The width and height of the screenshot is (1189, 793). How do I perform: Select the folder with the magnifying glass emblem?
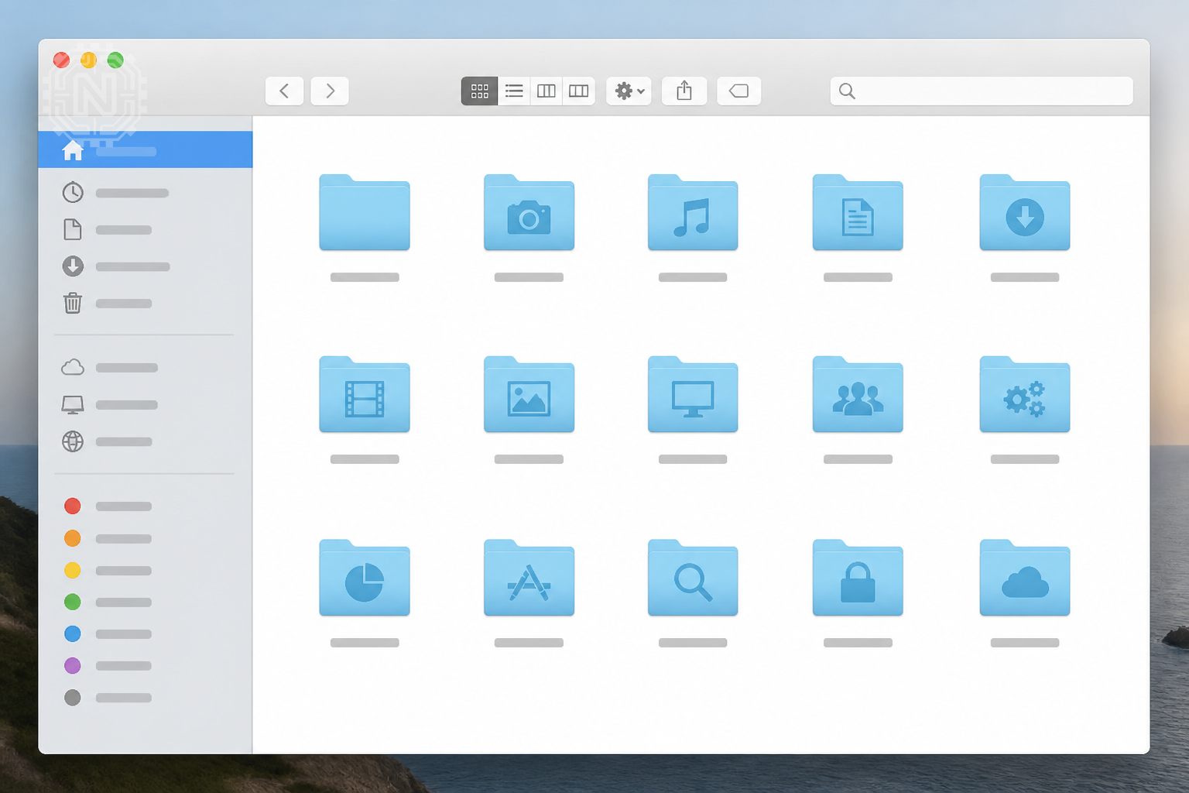click(x=693, y=578)
